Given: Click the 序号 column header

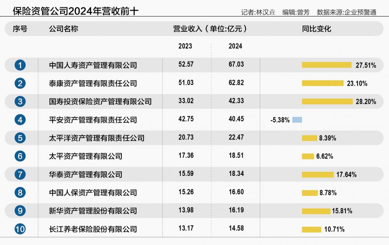Looking at the screenshot, I should [20, 29].
